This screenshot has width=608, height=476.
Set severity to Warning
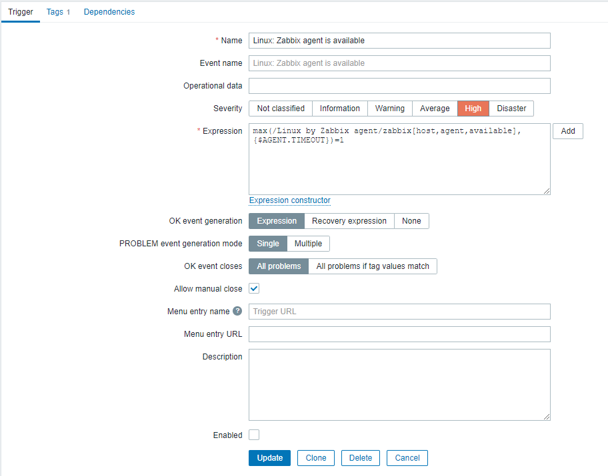coord(390,109)
